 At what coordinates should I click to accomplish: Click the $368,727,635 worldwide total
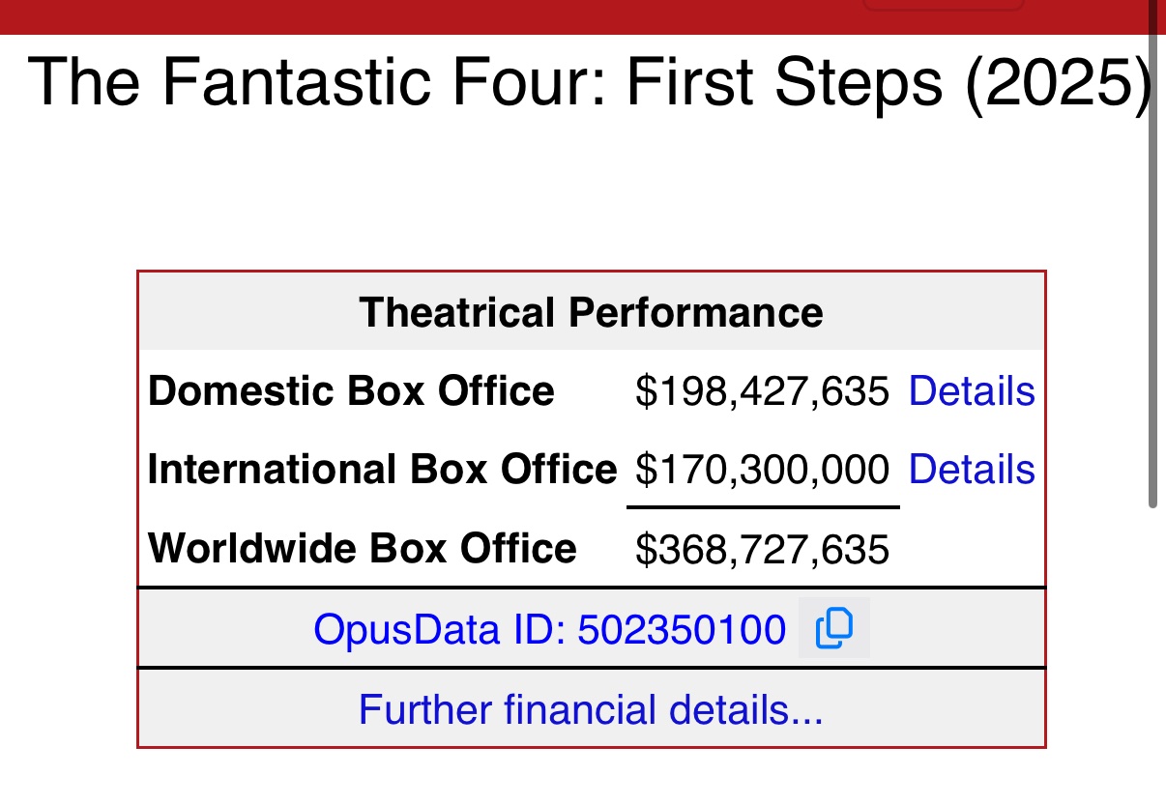[x=762, y=550]
